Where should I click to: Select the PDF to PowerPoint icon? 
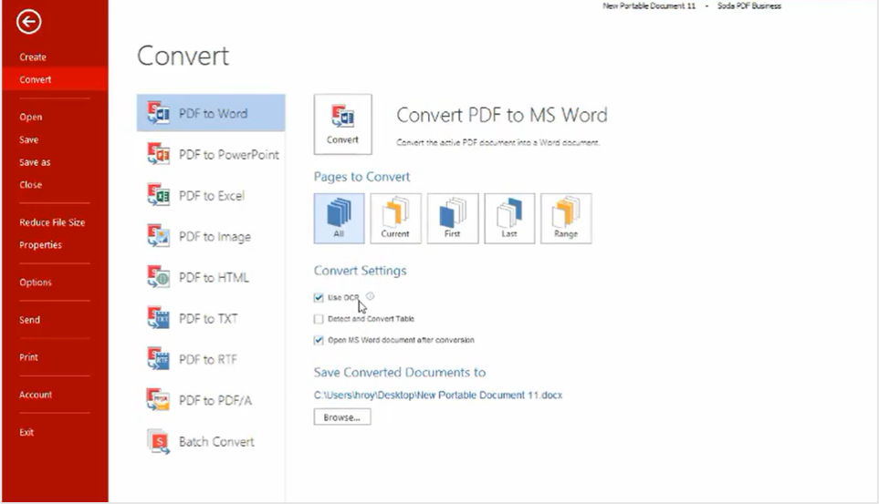click(x=159, y=154)
